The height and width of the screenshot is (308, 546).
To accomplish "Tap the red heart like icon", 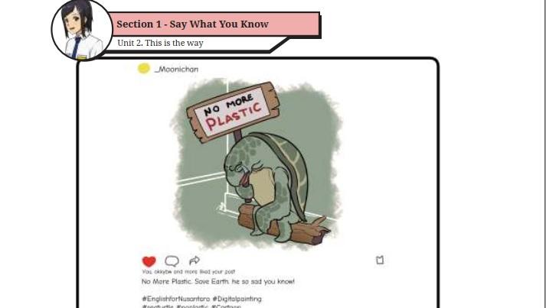I will (x=149, y=261).
